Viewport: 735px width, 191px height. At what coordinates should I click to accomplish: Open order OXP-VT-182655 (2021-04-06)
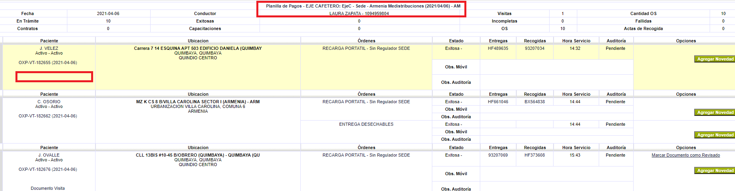click(48, 62)
